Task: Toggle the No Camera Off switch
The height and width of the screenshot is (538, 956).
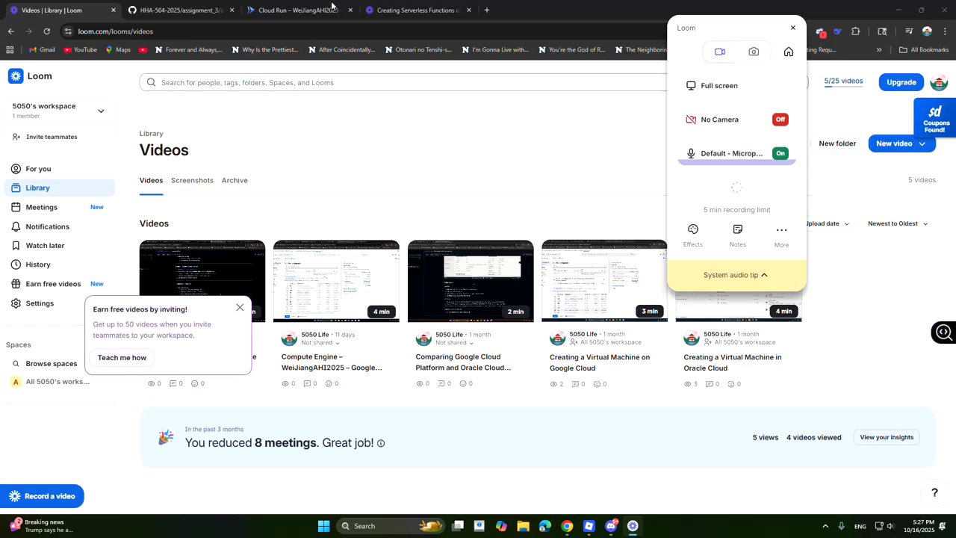Action: point(780,120)
